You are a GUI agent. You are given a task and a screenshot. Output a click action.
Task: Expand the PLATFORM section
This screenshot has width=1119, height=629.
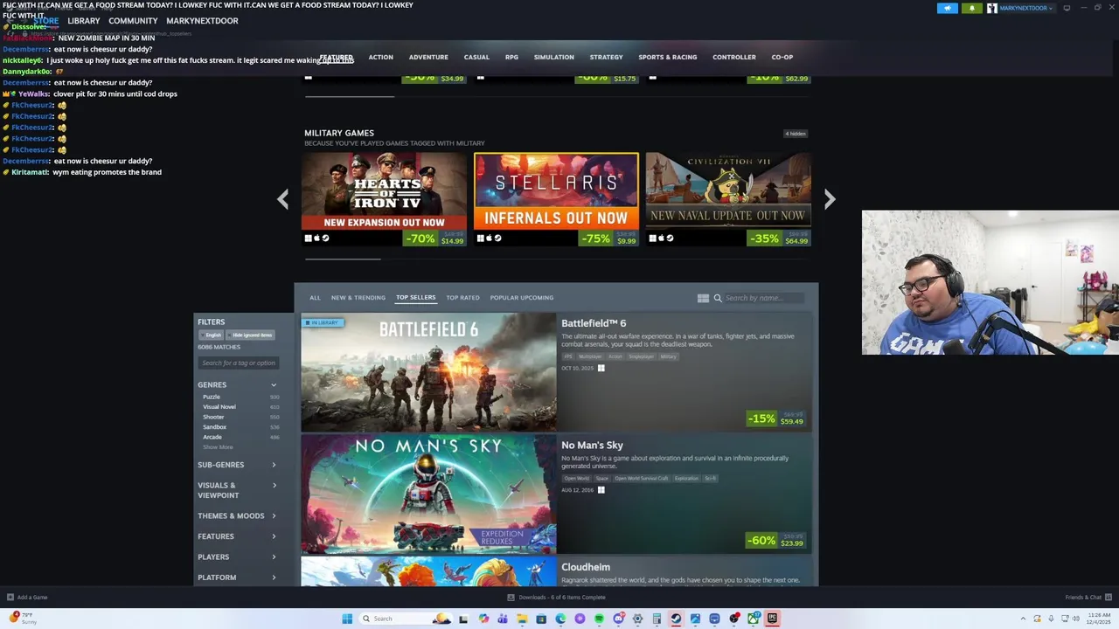pyautogui.click(x=237, y=577)
